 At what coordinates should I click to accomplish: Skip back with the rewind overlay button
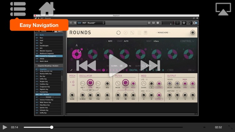86,66
